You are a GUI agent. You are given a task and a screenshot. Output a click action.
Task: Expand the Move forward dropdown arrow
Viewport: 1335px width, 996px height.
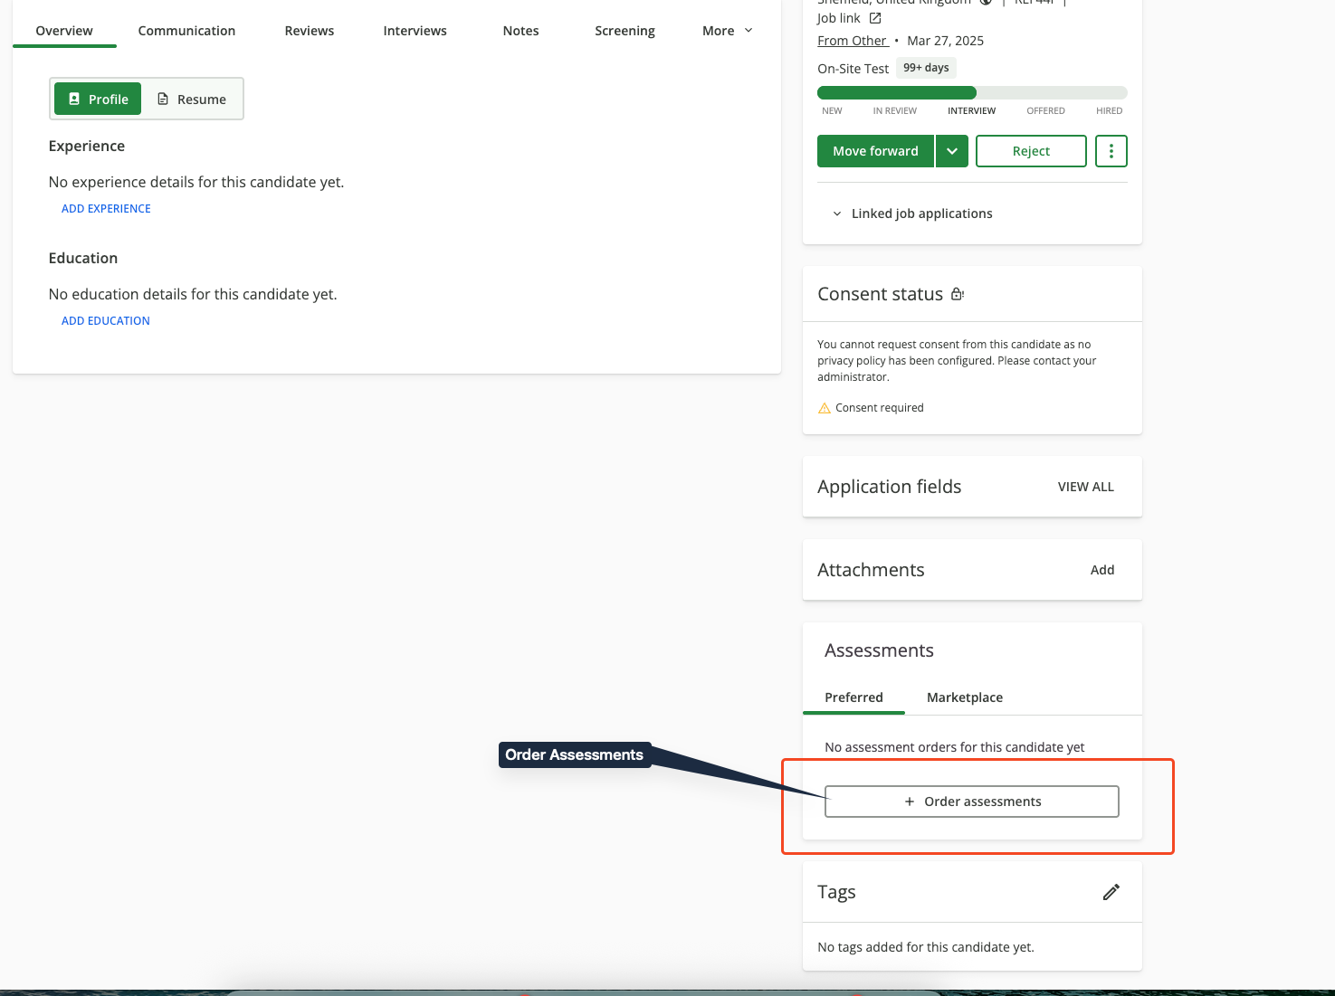point(951,151)
